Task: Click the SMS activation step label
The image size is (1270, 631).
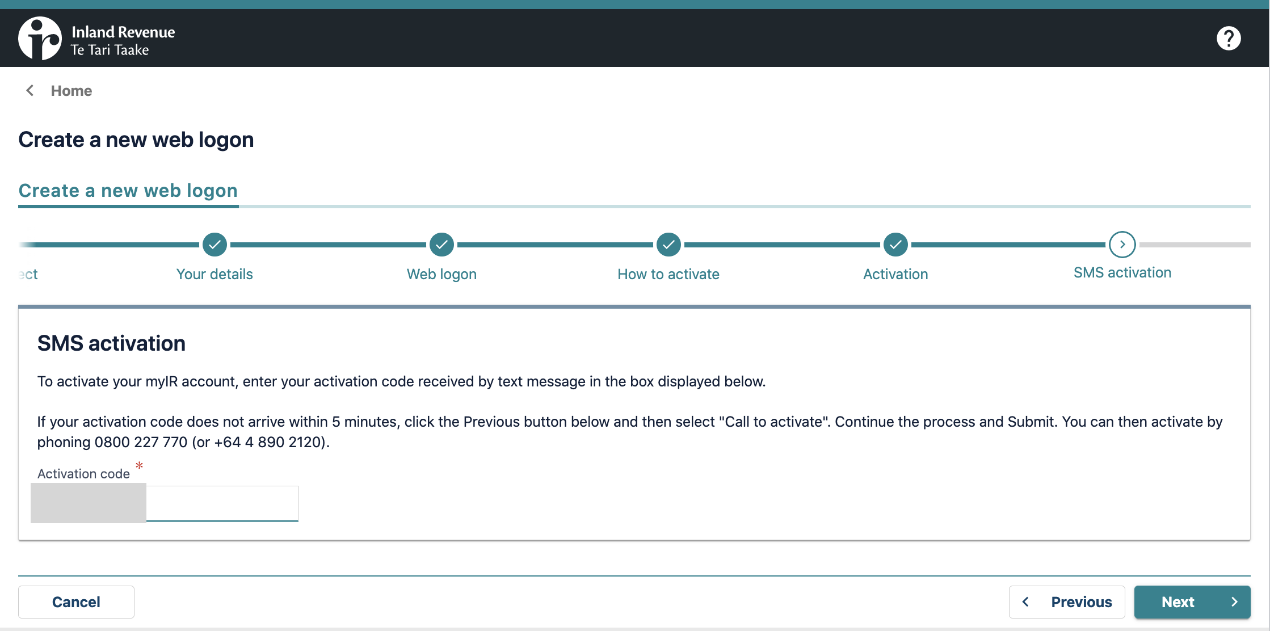Action: pyautogui.click(x=1122, y=272)
